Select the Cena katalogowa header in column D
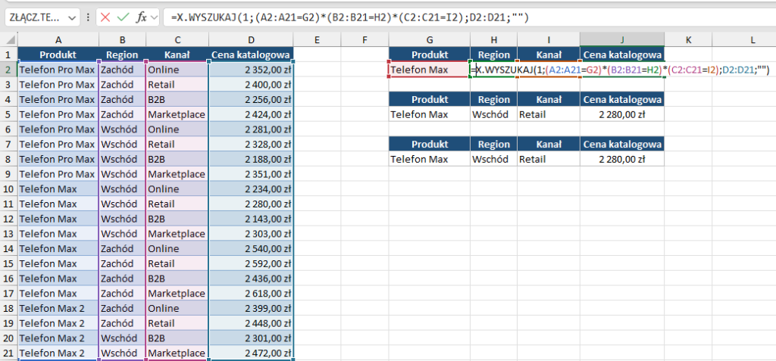 (250, 54)
